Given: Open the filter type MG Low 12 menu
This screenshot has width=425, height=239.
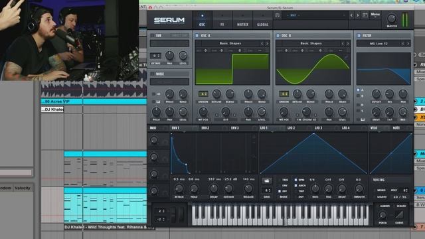Looking at the screenshot, I should coord(379,44).
